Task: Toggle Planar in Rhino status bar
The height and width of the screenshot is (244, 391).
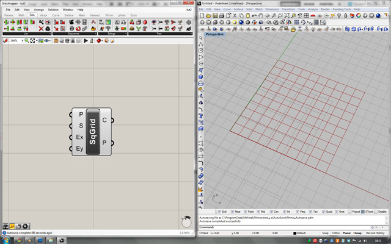Action: 346,233
